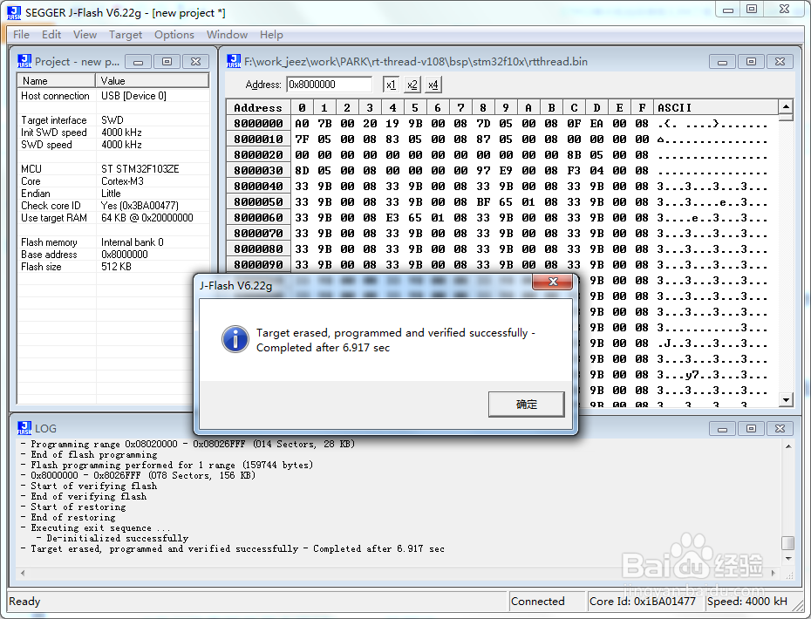Click the Value column header in Project
This screenshot has width=811, height=619.
point(152,81)
